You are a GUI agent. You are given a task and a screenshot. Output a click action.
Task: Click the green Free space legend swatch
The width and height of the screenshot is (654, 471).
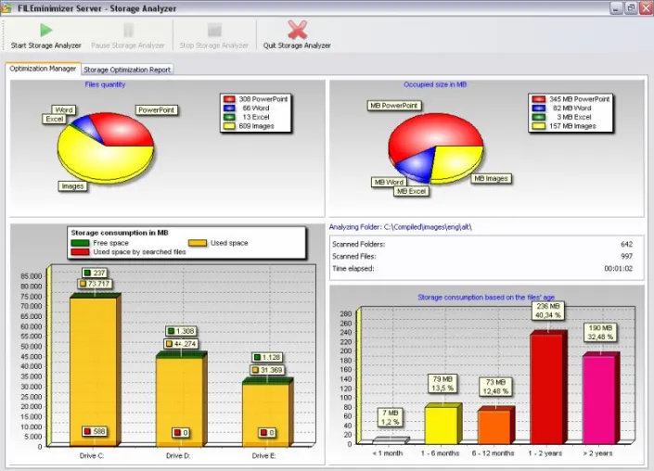(x=80, y=243)
